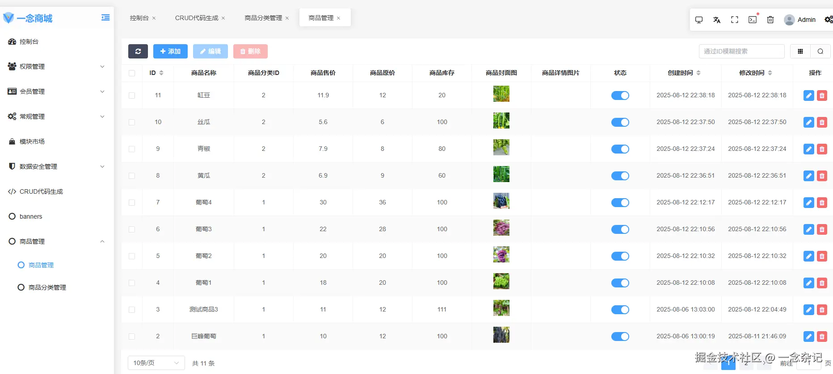This screenshot has width=833, height=374.
Task: Delete product row 缸豆
Action: [822, 96]
